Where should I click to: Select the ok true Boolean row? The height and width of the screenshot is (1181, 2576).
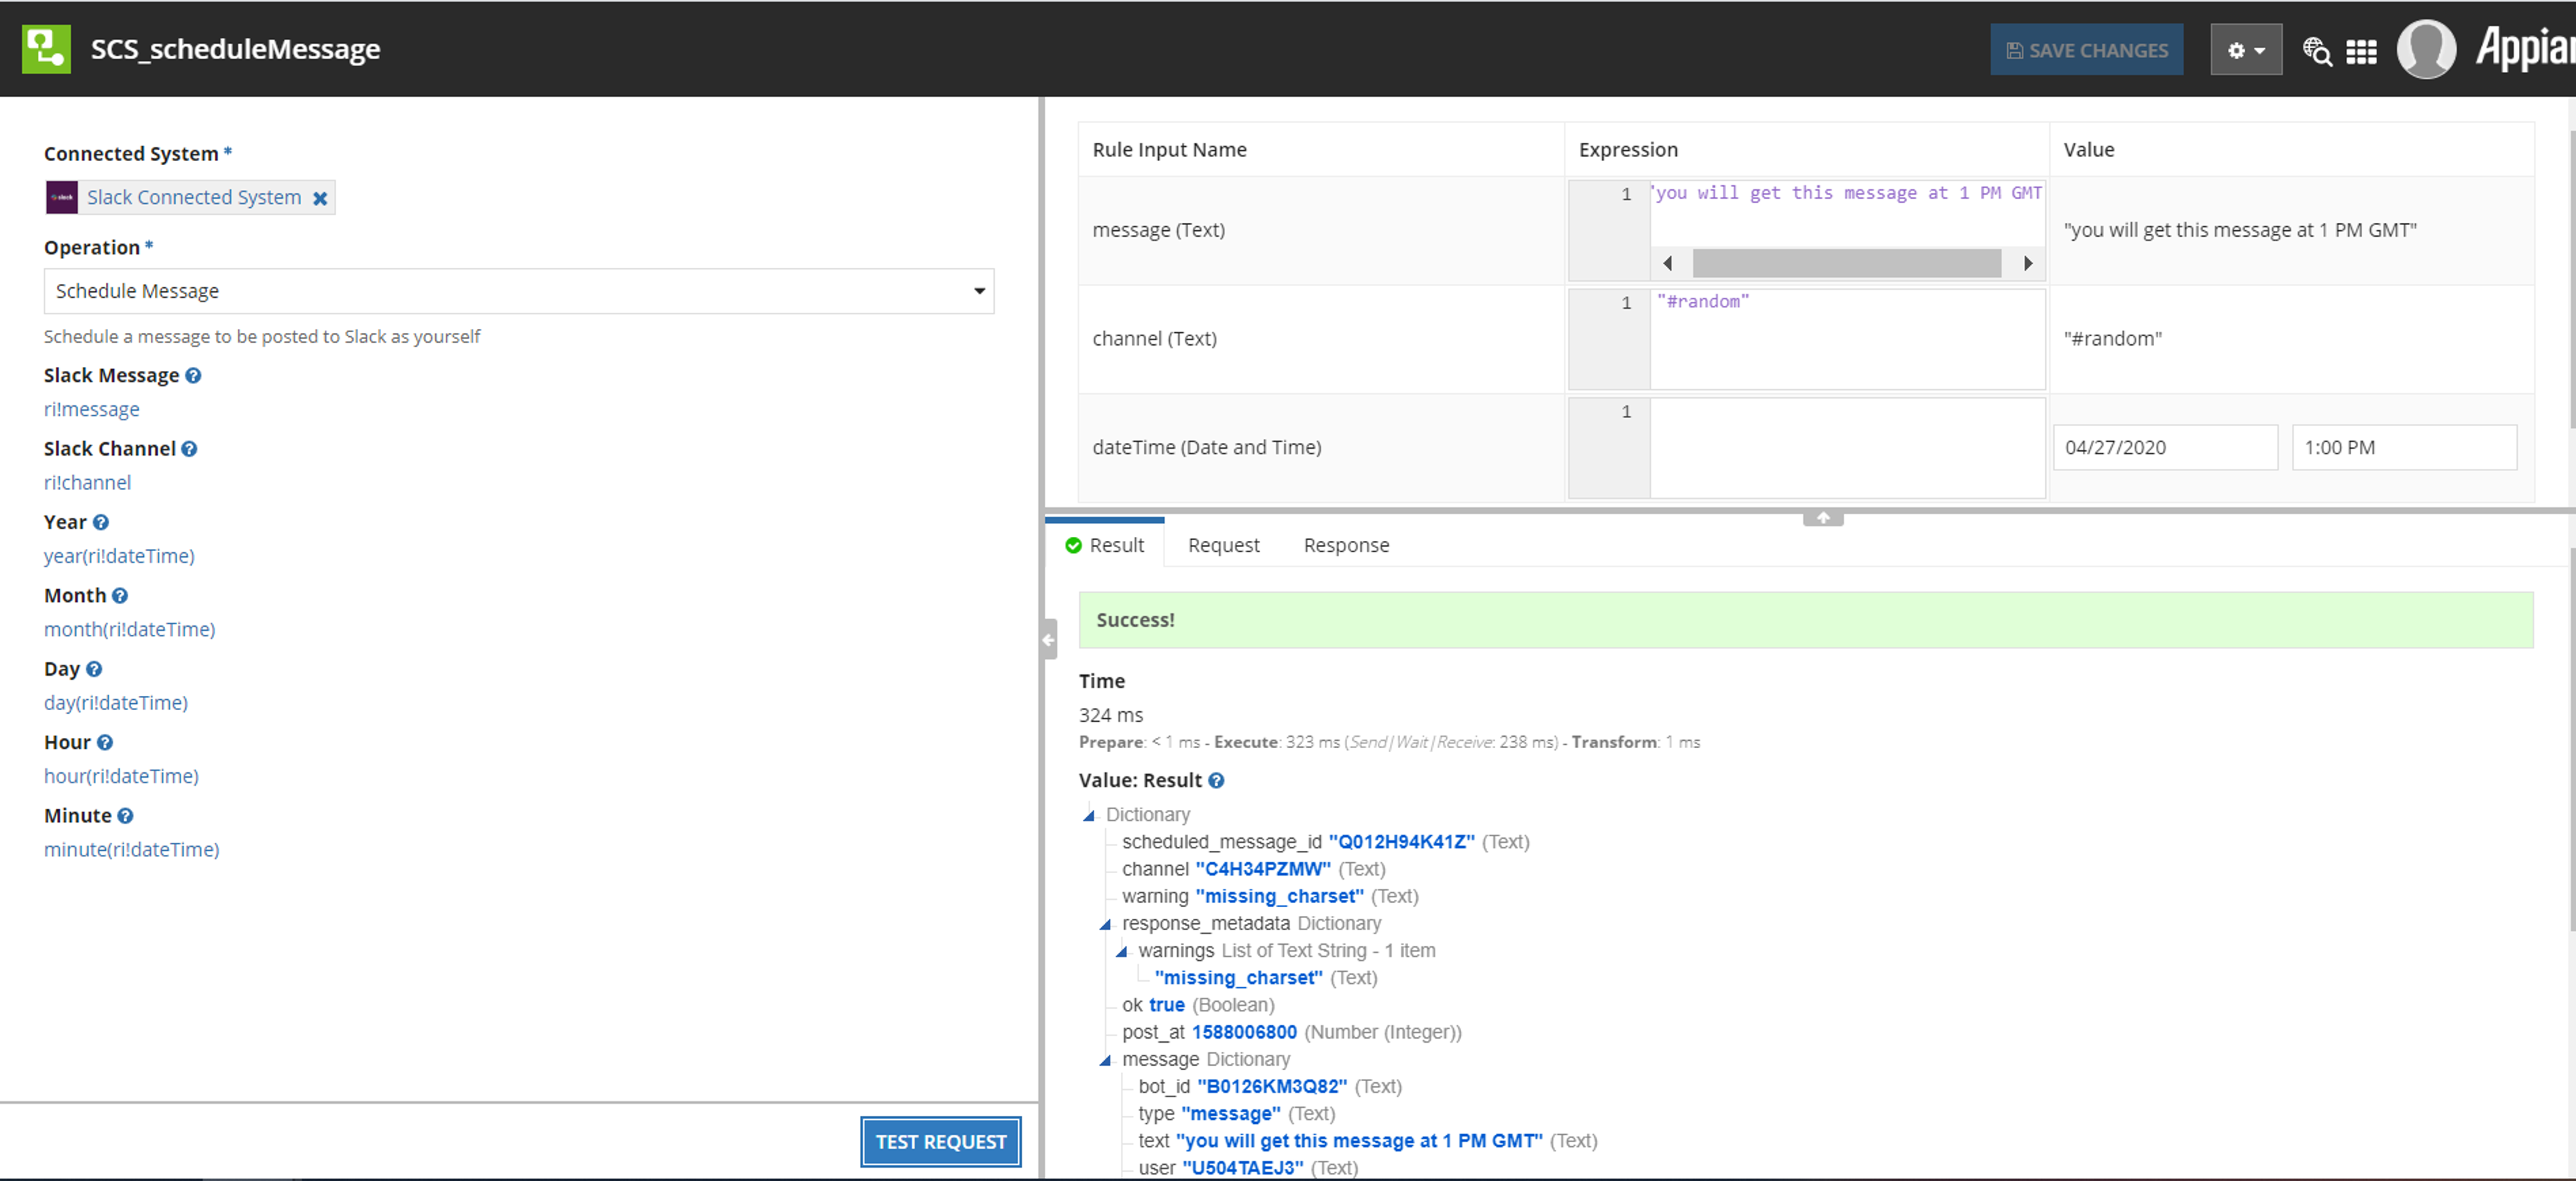point(1198,1005)
